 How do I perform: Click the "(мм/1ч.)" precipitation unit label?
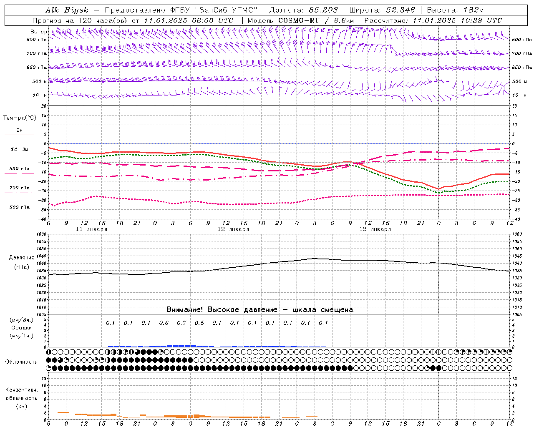coord(22,336)
